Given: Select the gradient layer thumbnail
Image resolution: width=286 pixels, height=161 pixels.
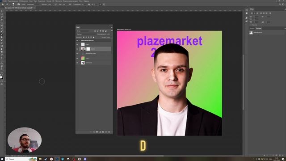Looking at the screenshot, I should (83, 58).
